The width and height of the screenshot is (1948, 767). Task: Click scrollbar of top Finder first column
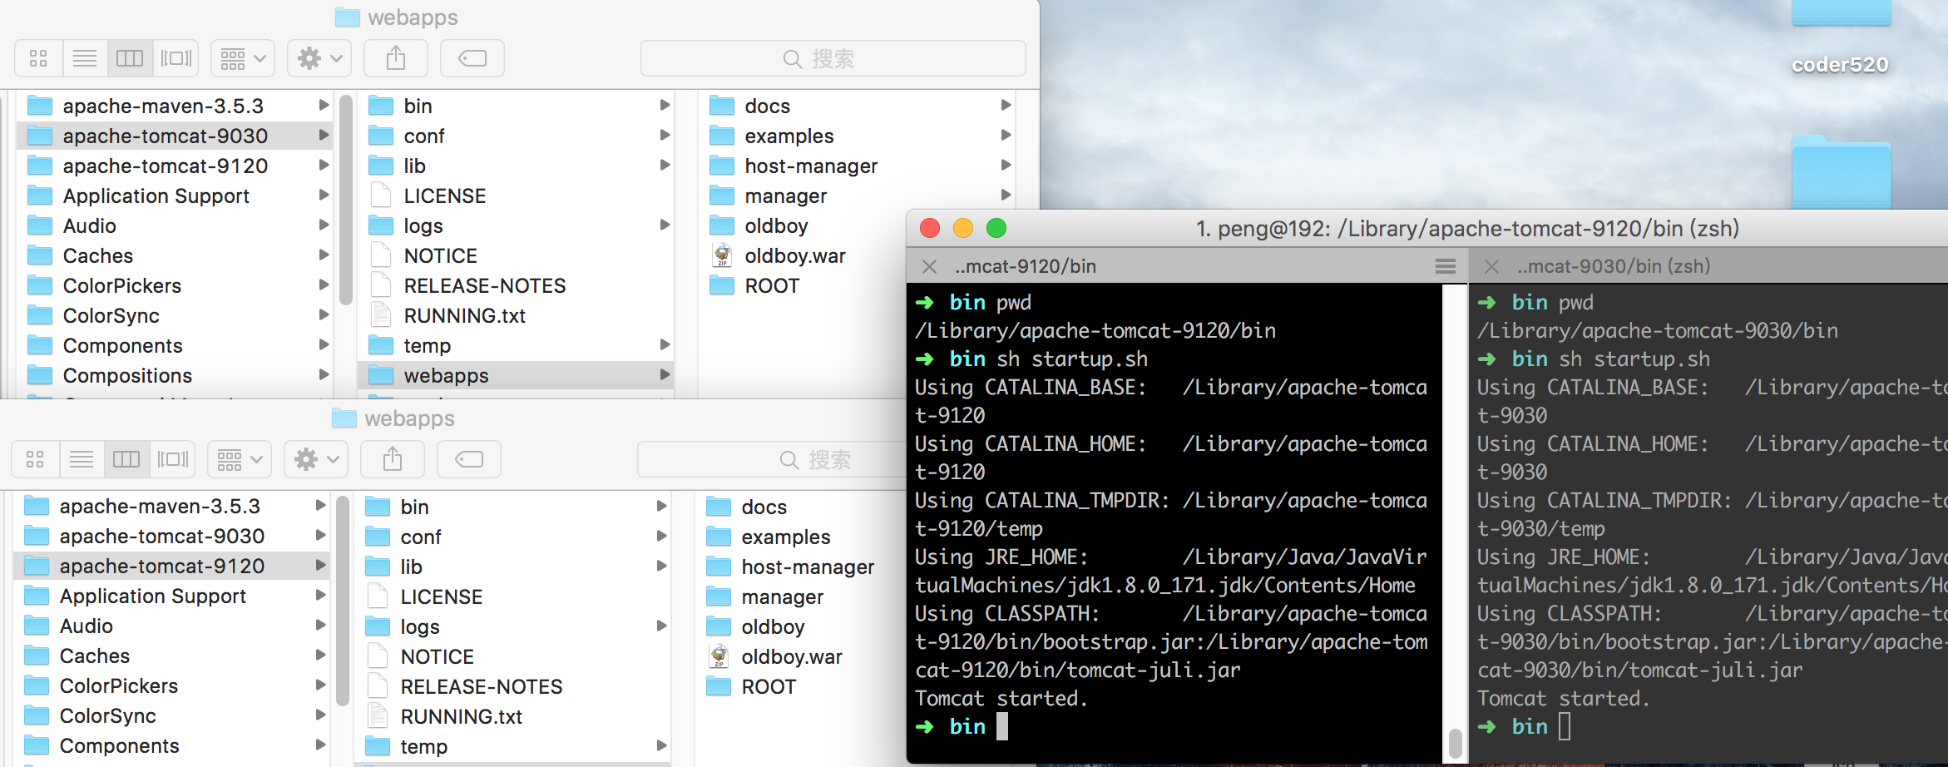pos(345,200)
